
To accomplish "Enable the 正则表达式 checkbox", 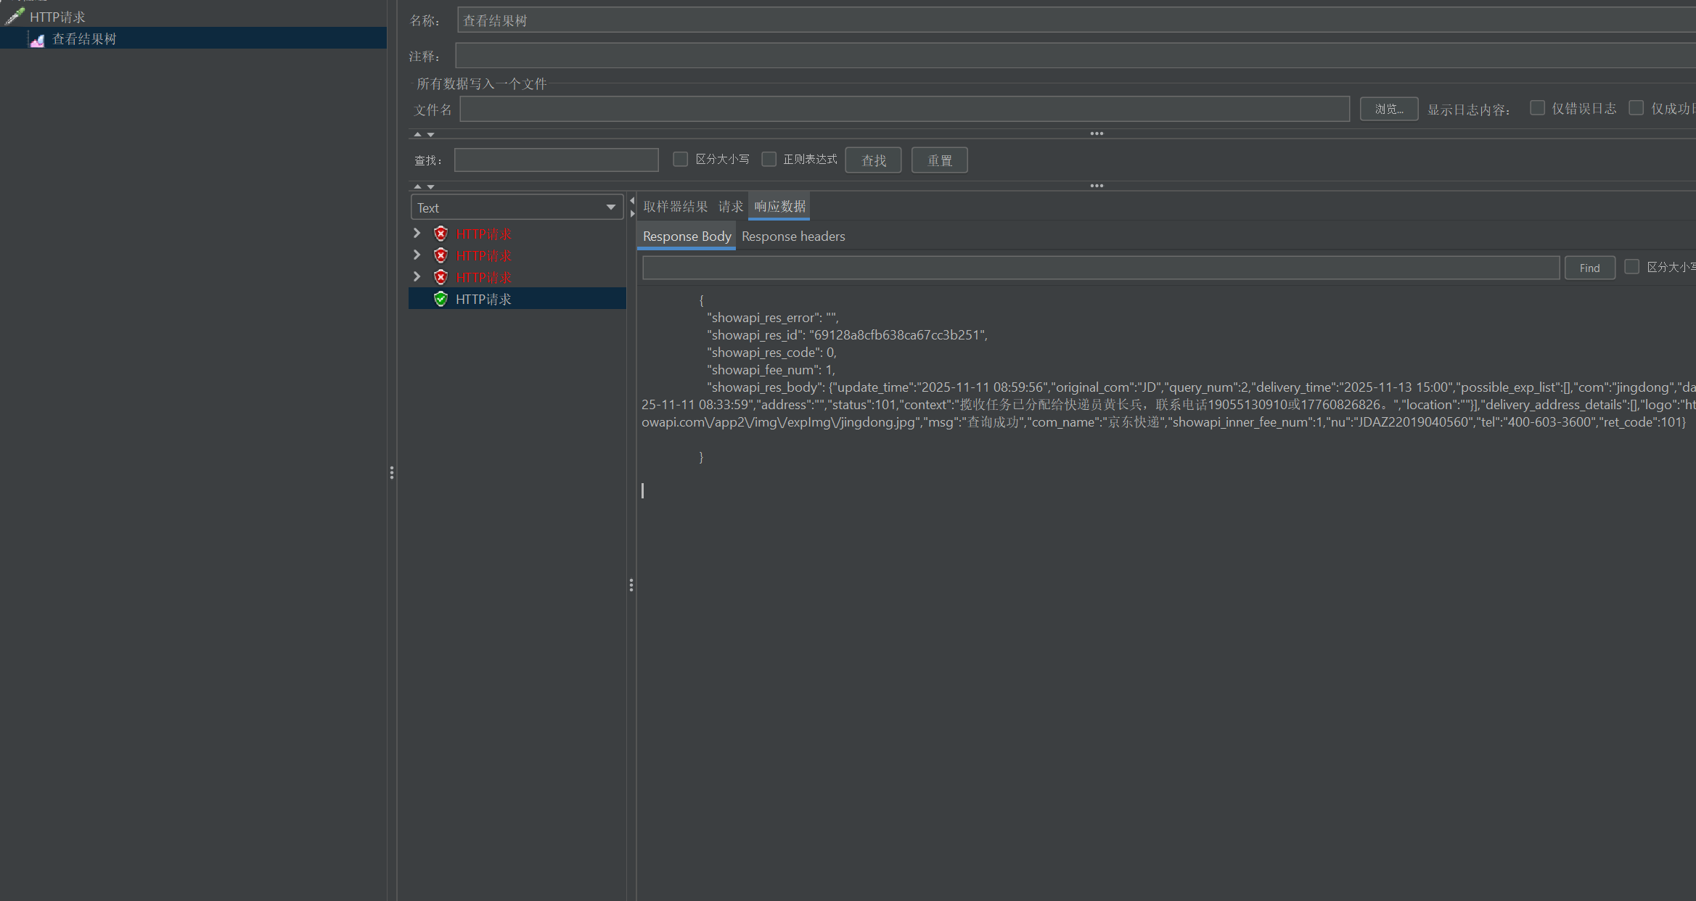I will [769, 159].
